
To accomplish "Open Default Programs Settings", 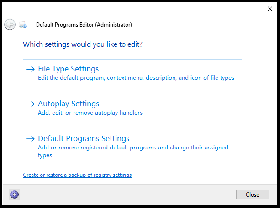I will (84, 138).
